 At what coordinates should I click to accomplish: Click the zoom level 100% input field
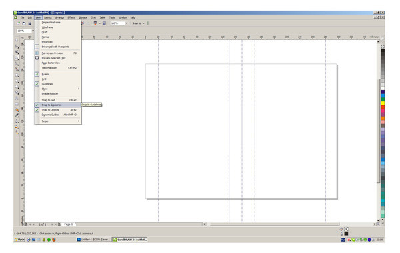click(x=119, y=23)
